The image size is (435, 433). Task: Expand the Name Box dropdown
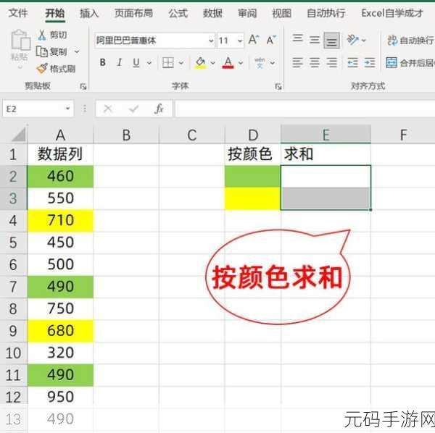click(67, 109)
